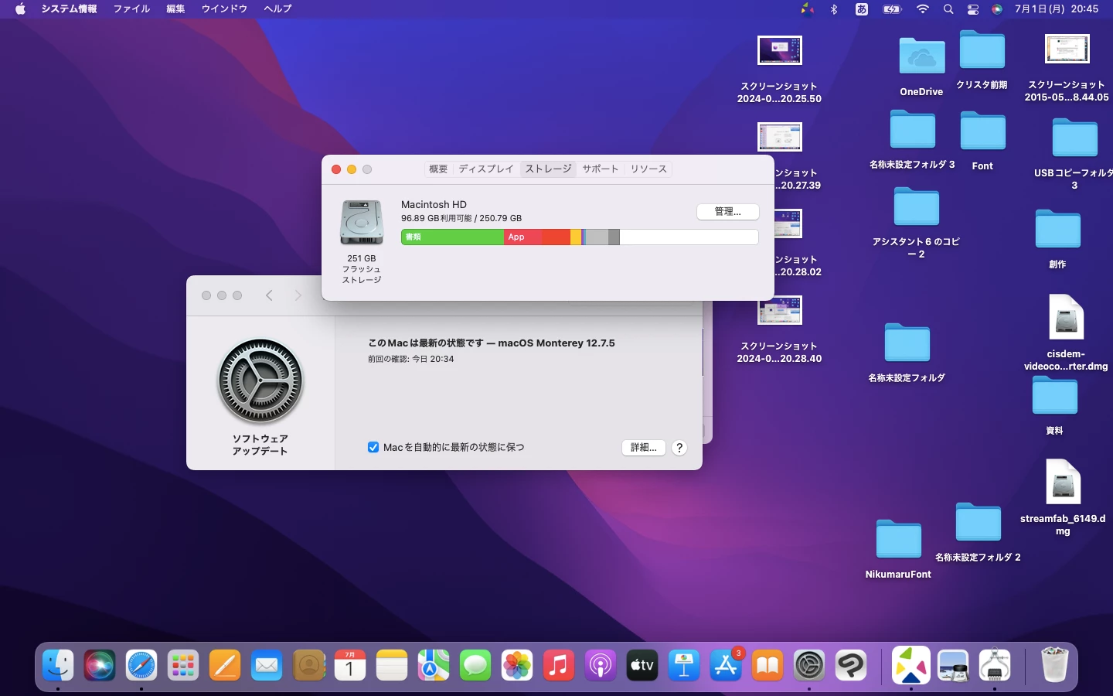The height and width of the screenshot is (696, 1113).
Task: Open Finder from the Dock
Action: click(x=58, y=665)
